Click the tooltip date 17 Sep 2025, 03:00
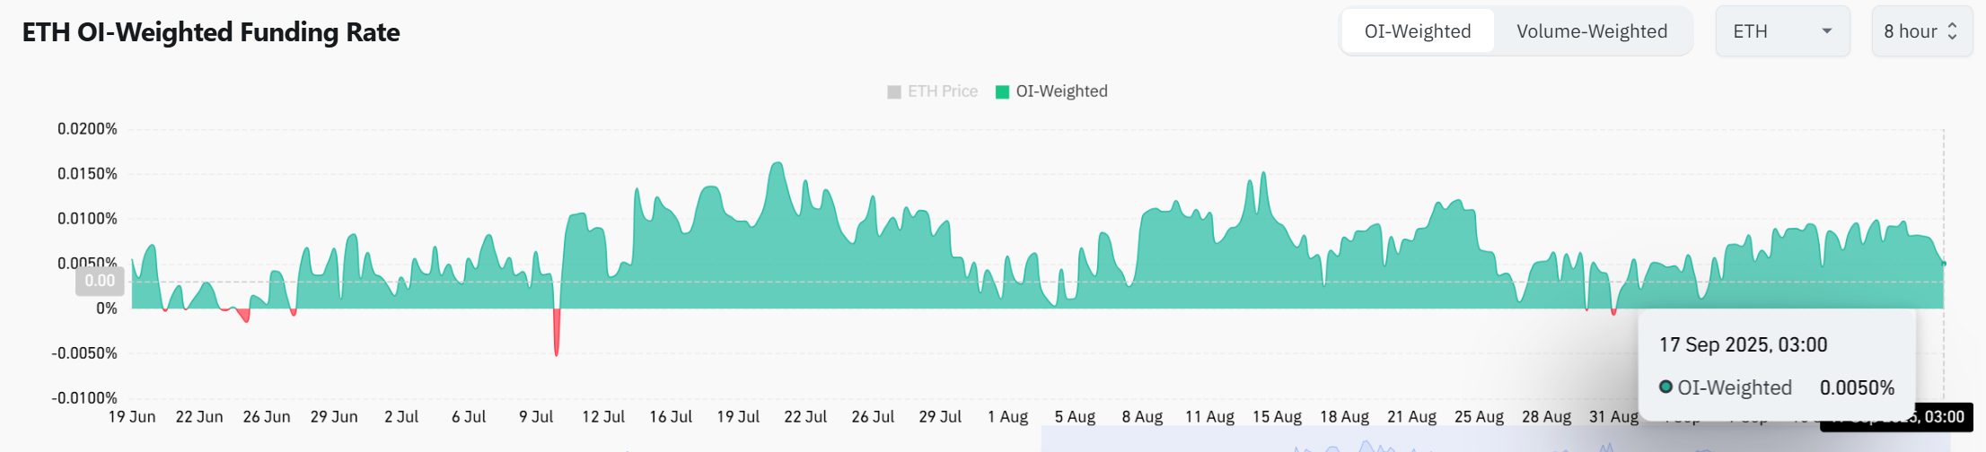Screen dimensions: 1986x452 1743,345
